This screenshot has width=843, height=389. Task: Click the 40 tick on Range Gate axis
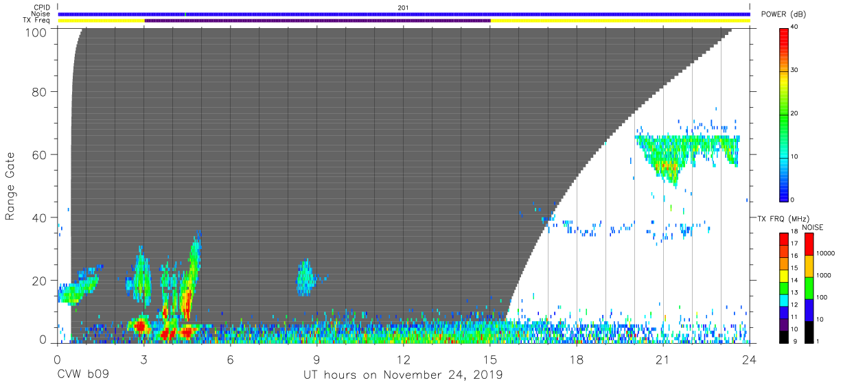point(40,217)
